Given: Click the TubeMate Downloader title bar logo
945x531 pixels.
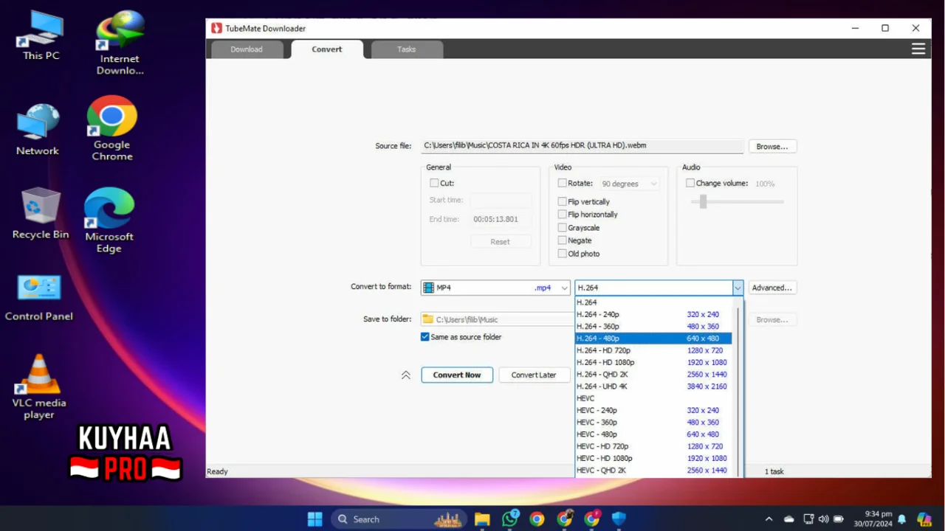Looking at the screenshot, I should tap(216, 28).
